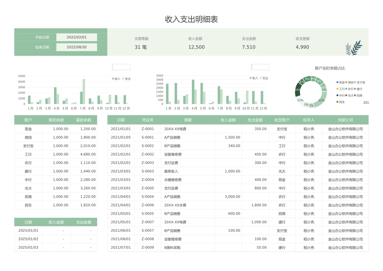Click the 收支差额 label
This screenshot has height=271, width=383.
pyautogui.click(x=303, y=39)
